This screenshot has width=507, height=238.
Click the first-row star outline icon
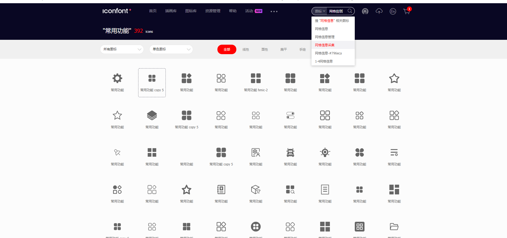[x=394, y=78]
